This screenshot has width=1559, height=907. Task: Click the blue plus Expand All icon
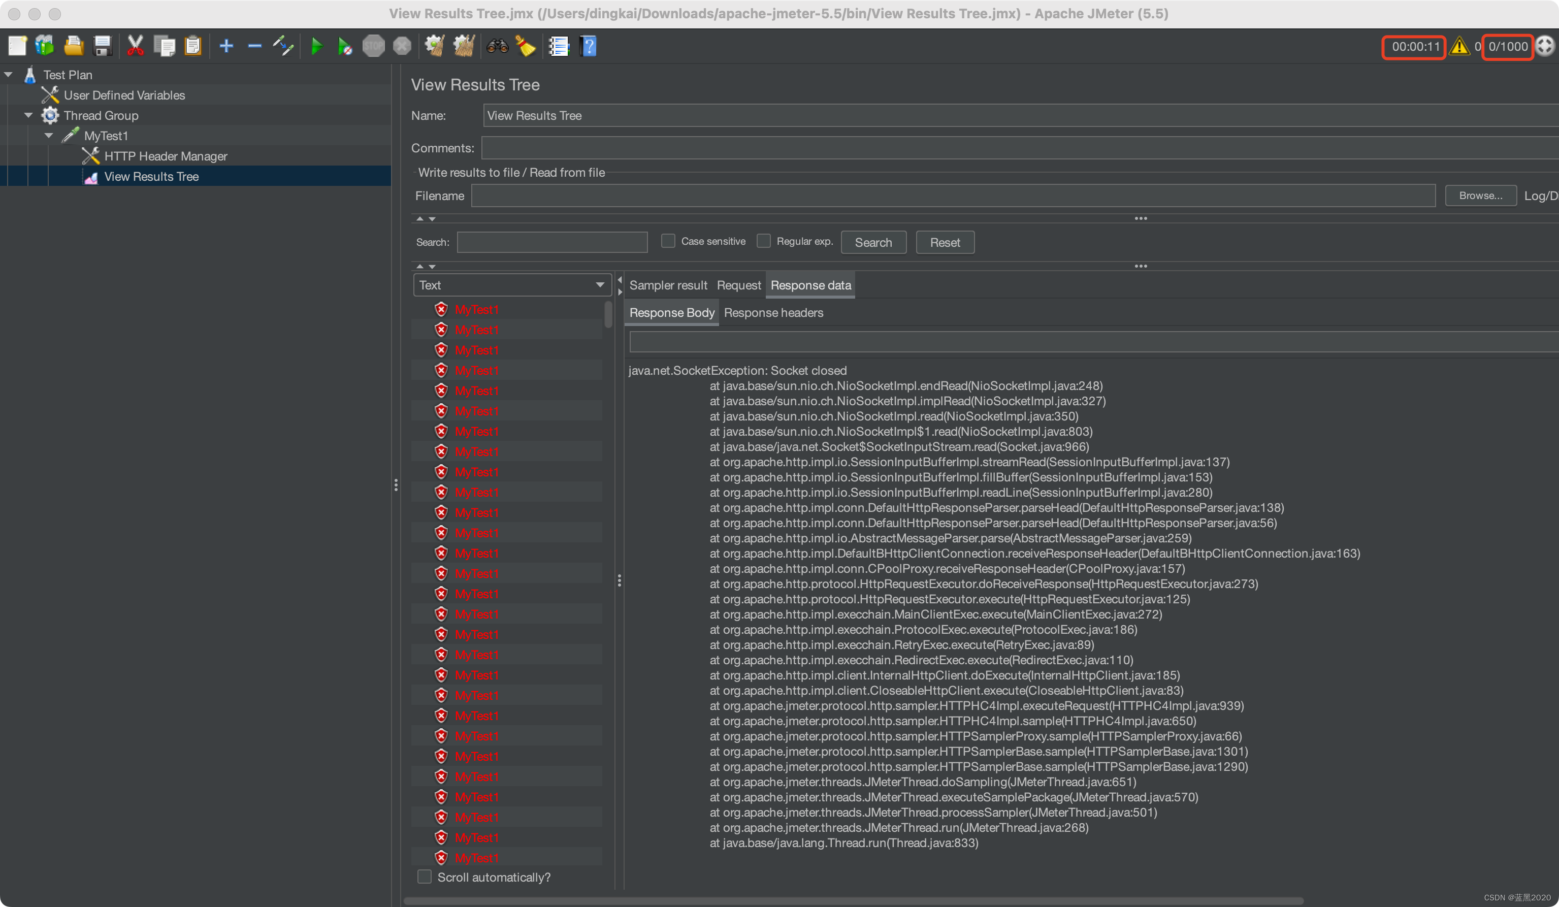[x=226, y=46]
